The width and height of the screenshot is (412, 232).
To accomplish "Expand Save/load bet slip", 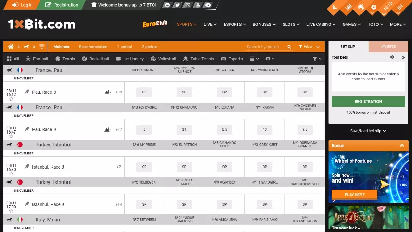I will click(368, 131).
